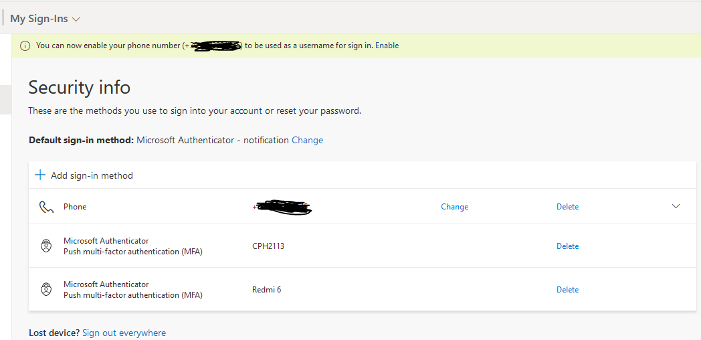Click Sign out everywhere link

124,333
